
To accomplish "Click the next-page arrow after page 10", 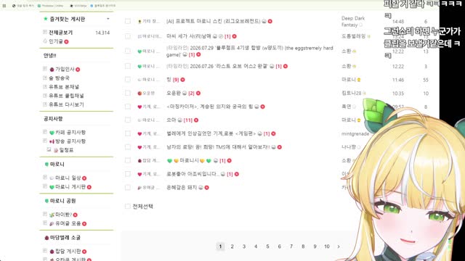I will (339, 246).
